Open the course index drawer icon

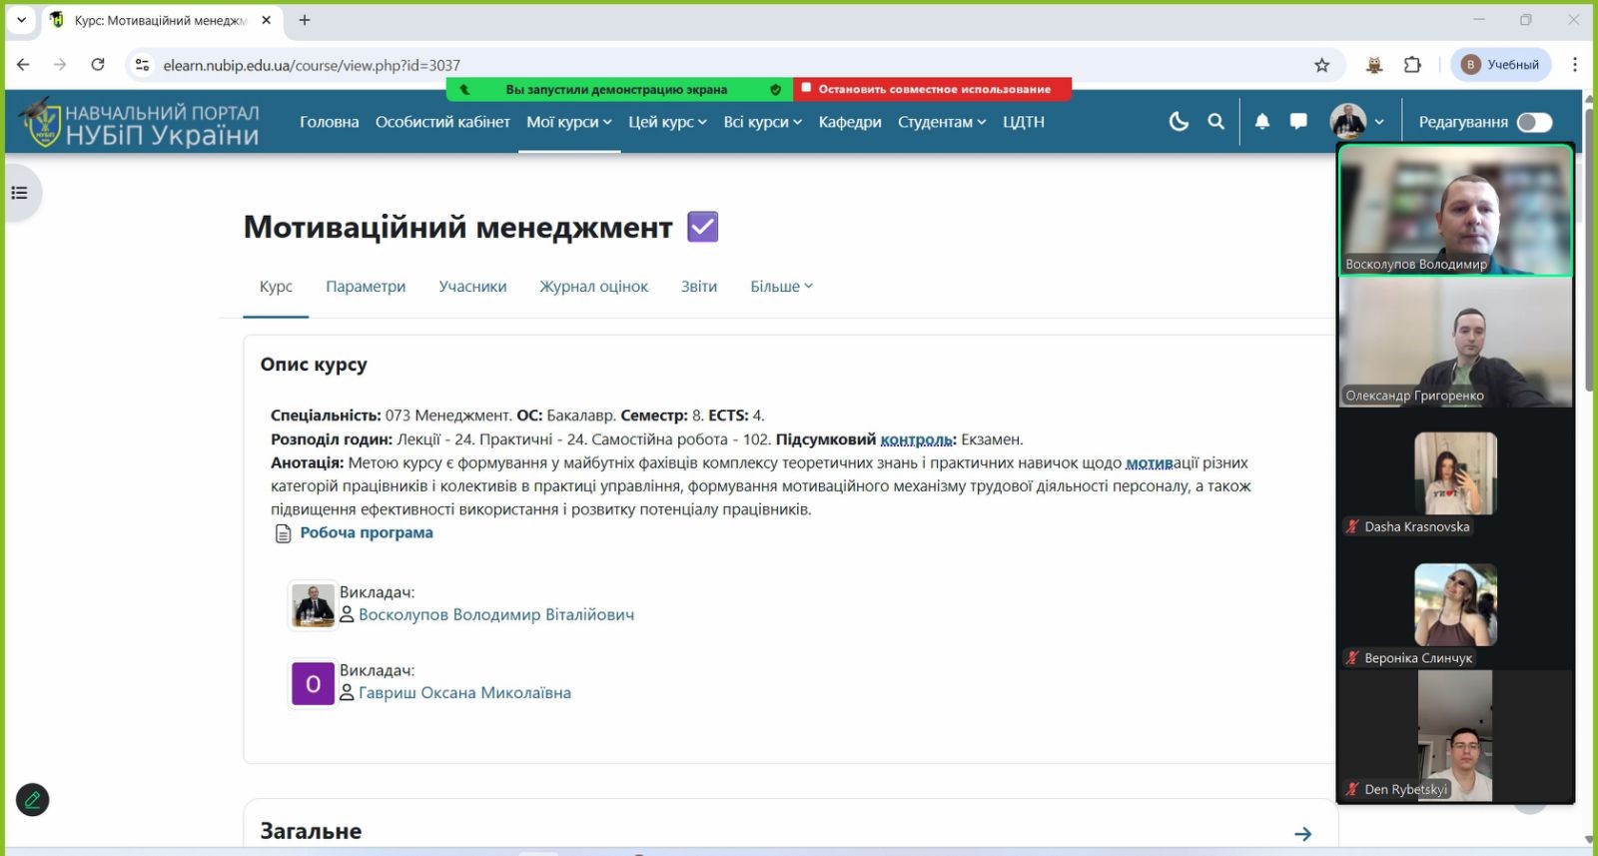pyautogui.click(x=20, y=193)
